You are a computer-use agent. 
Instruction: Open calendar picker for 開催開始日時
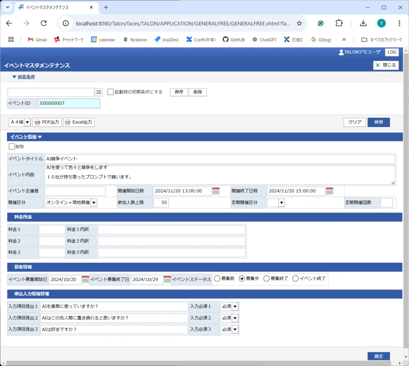[216, 191]
